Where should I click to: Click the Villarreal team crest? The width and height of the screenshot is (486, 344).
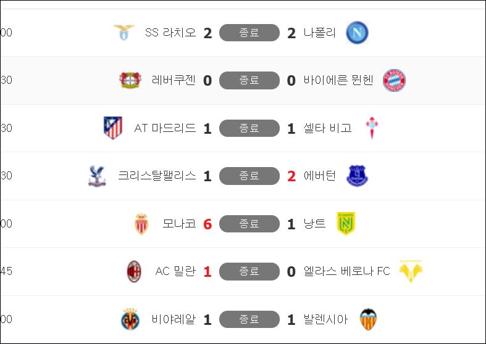click(x=130, y=319)
